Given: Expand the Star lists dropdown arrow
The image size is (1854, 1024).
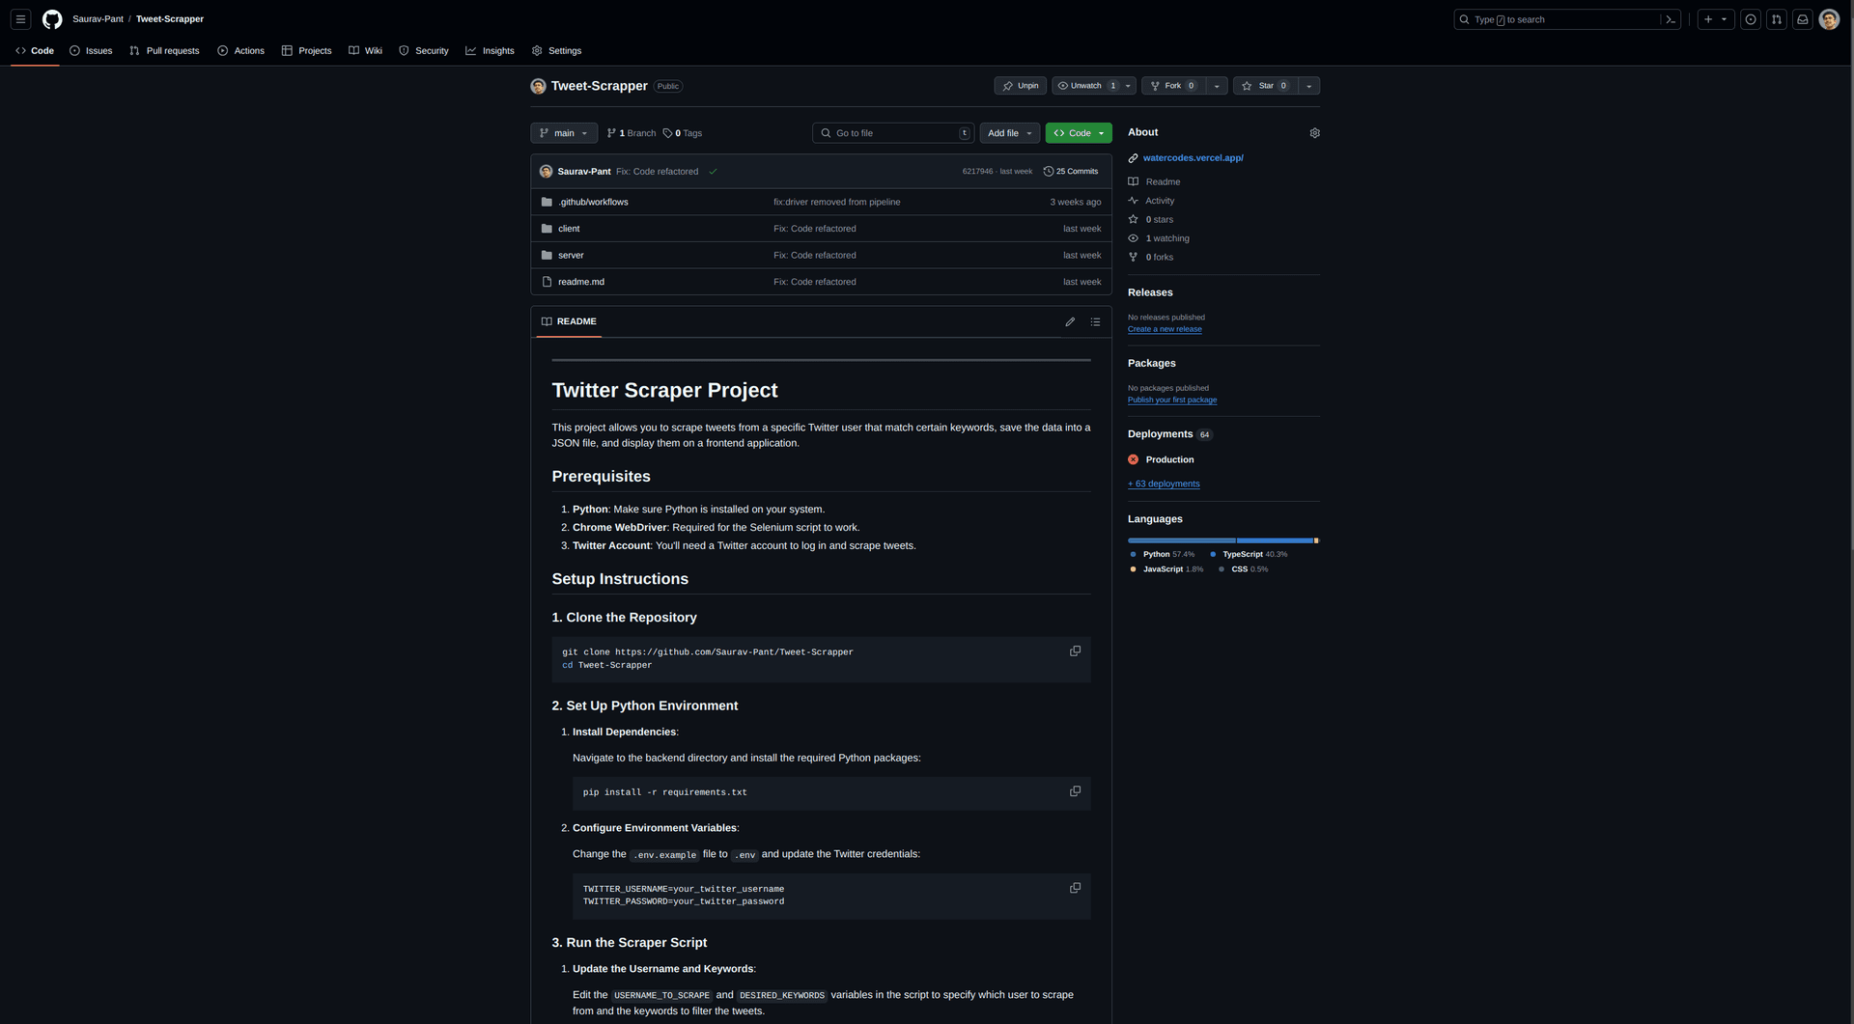Looking at the screenshot, I should 1309,86.
